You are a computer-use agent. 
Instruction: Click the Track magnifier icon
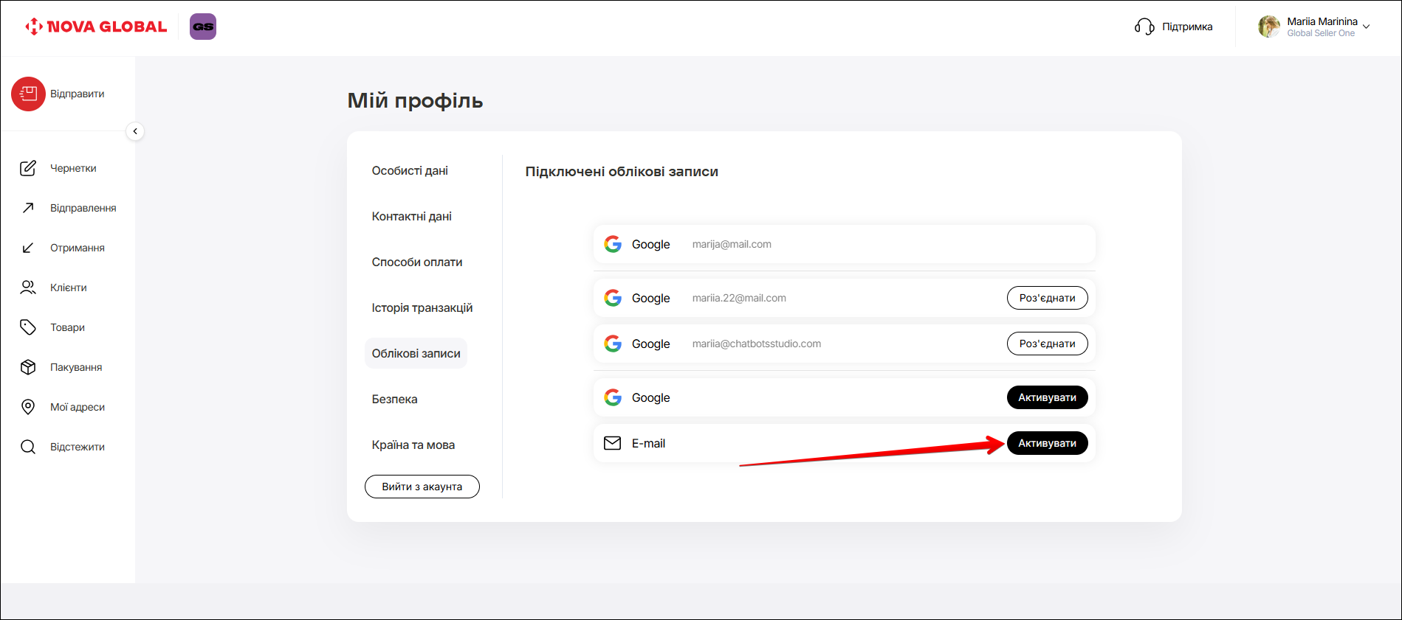pos(28,447)
